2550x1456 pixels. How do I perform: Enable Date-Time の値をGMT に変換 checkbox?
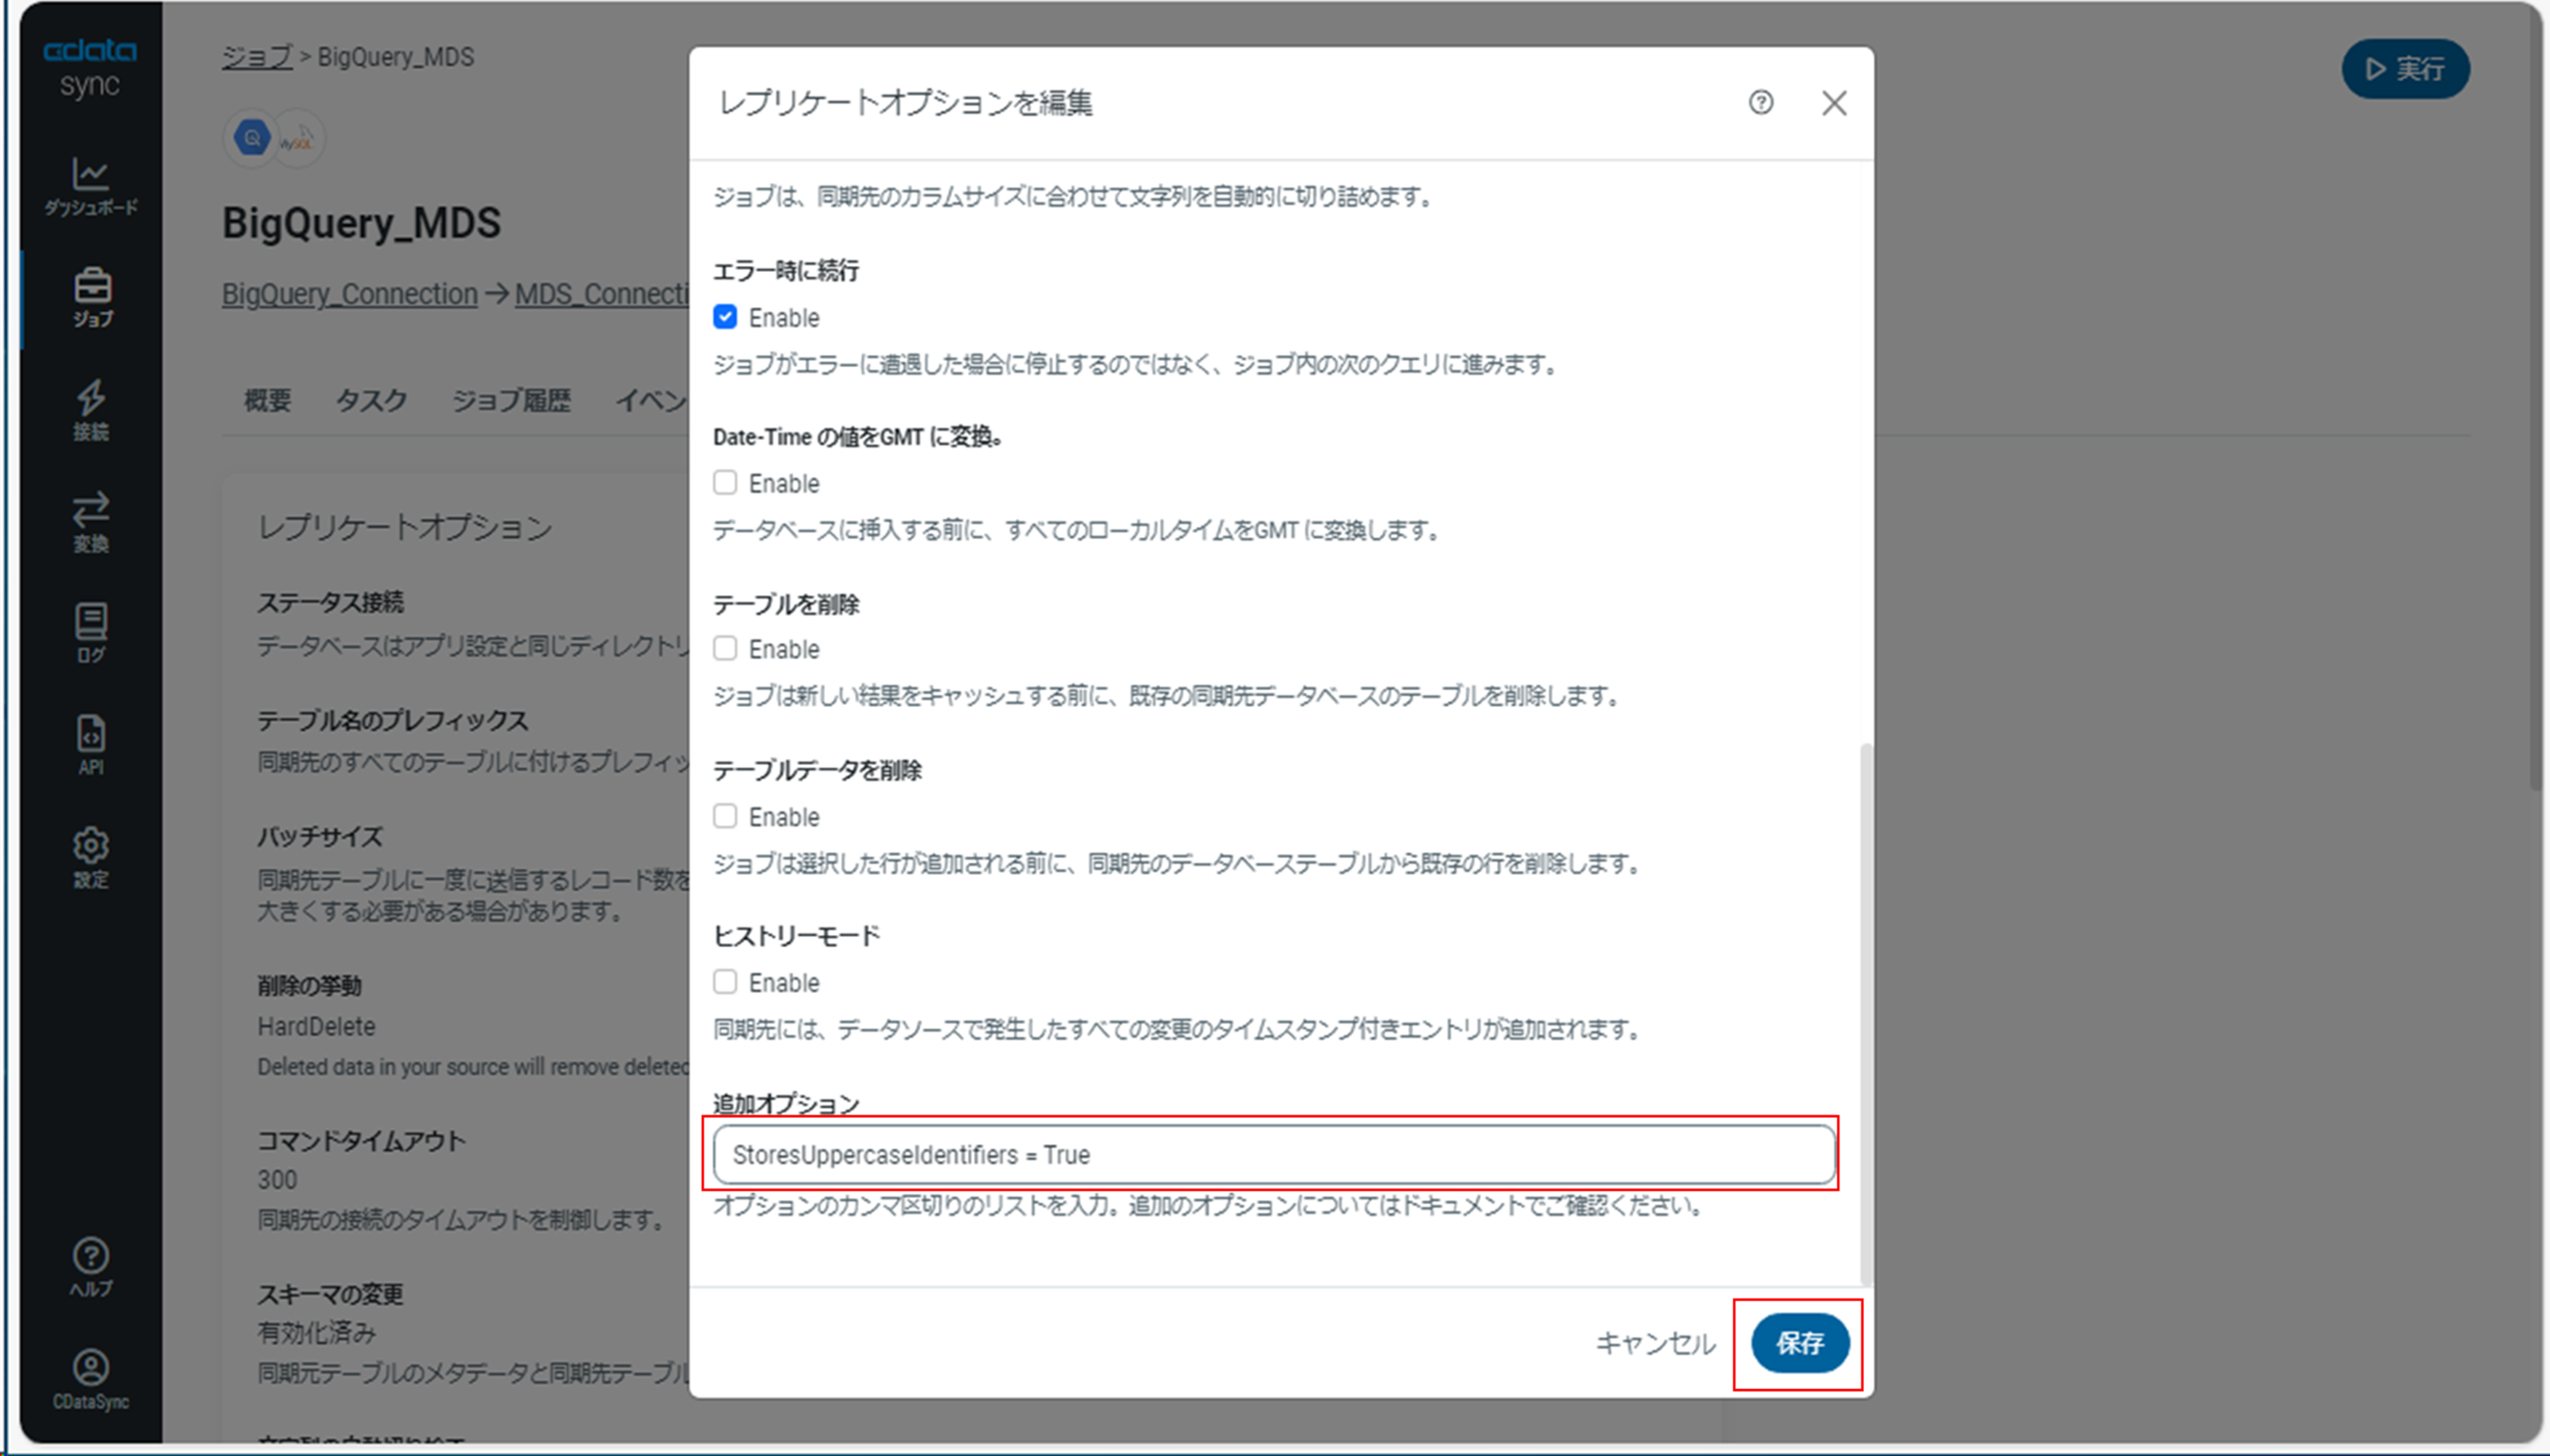[724, 483]
